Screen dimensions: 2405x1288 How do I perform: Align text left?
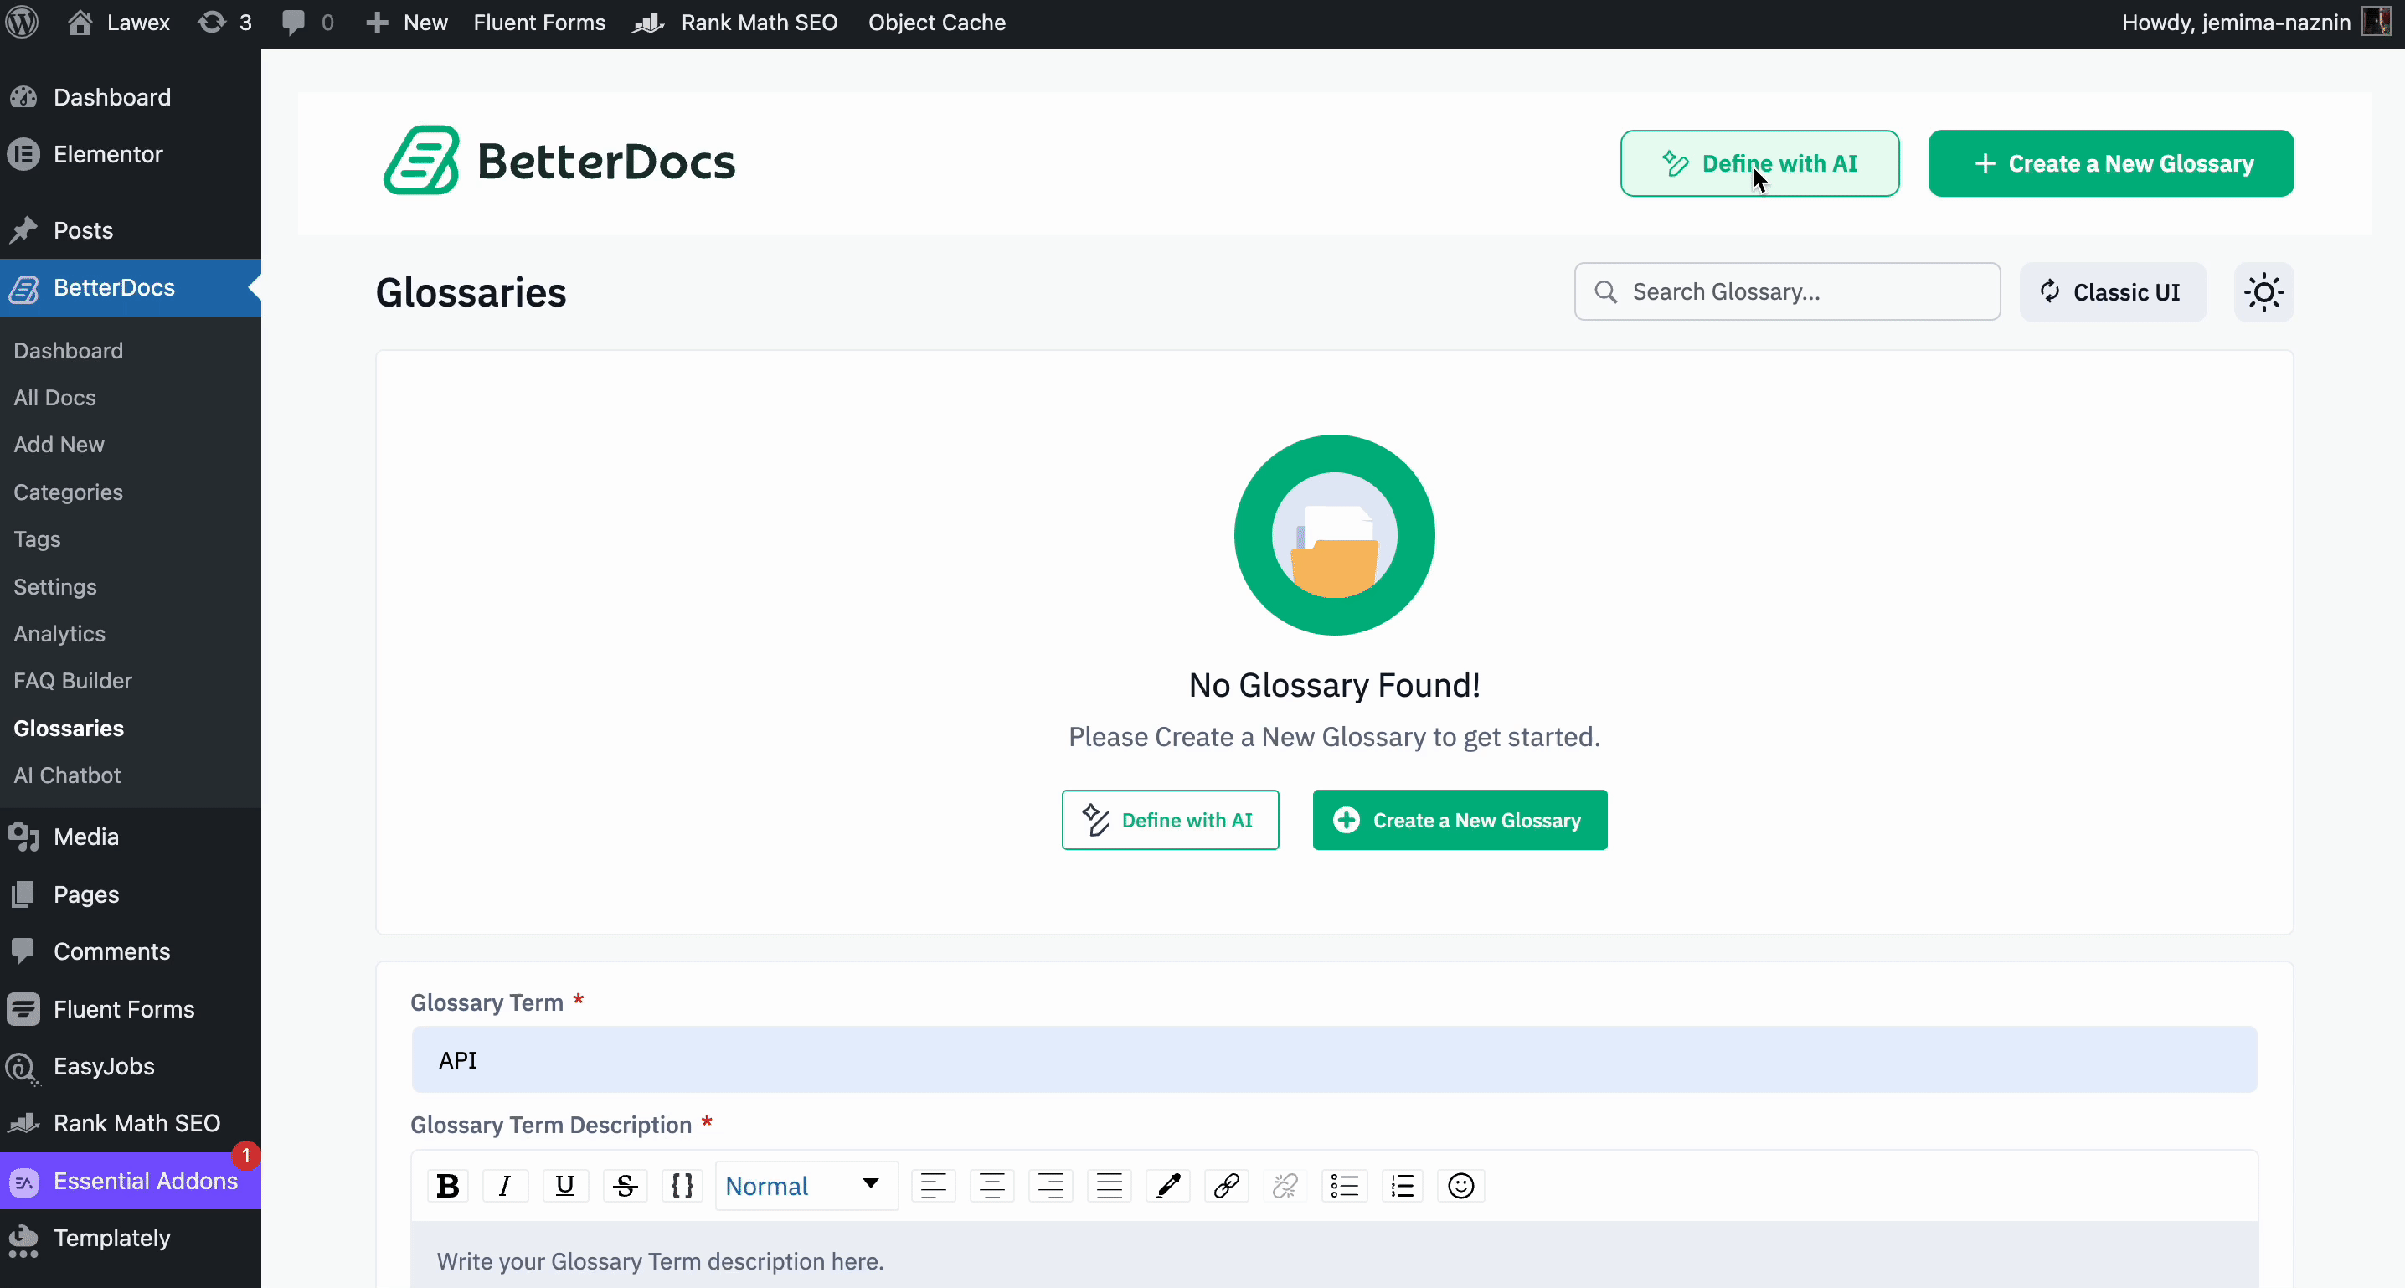[933, 1186]
